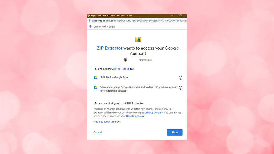Click the account profile avatar
Screen dimensions: 274x154
coord(125,60)
